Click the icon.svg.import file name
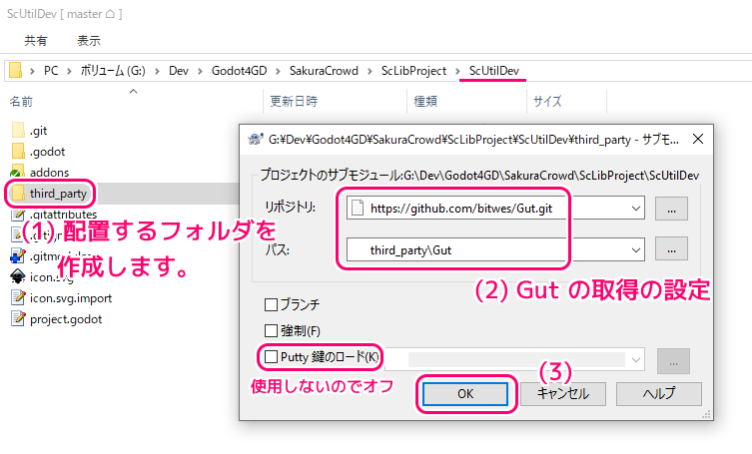Image resolution: width=752 pixels, height=454 pixels. tap(71, 298)
